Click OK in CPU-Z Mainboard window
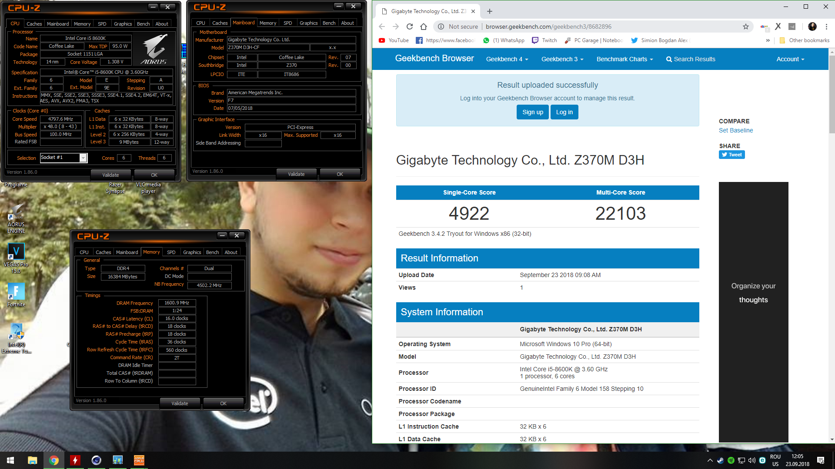The image size is (835, 469). pyautogui.click(x=340, y=174)
